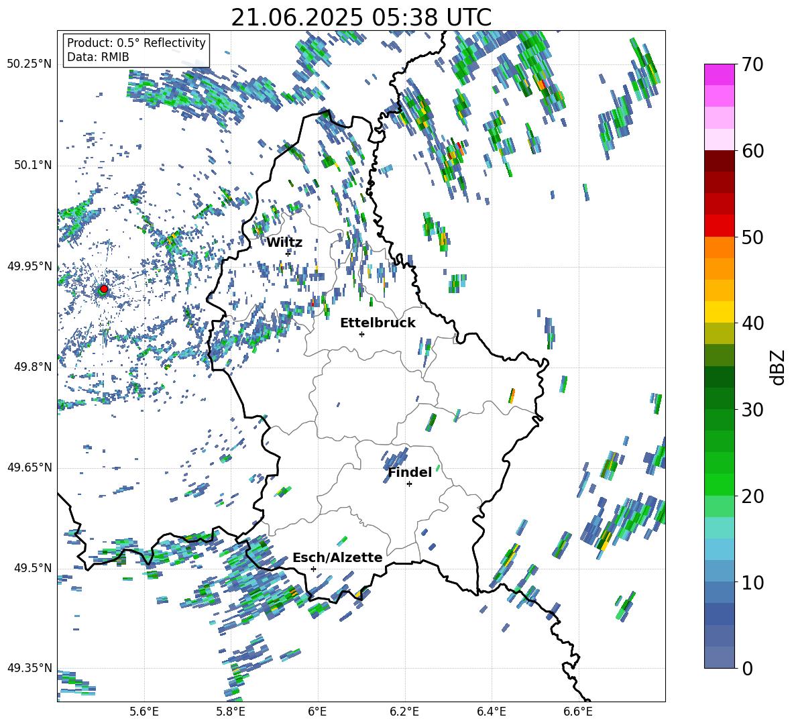Image resolution: width=794 pixels, height=725 pixels.
Task: Click the 6°E longitude label
Action: tap(317, 712)
